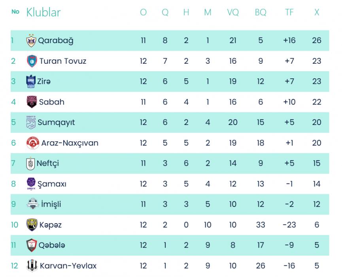Click the Turan Tovuz club crest

tap(31, 61)
